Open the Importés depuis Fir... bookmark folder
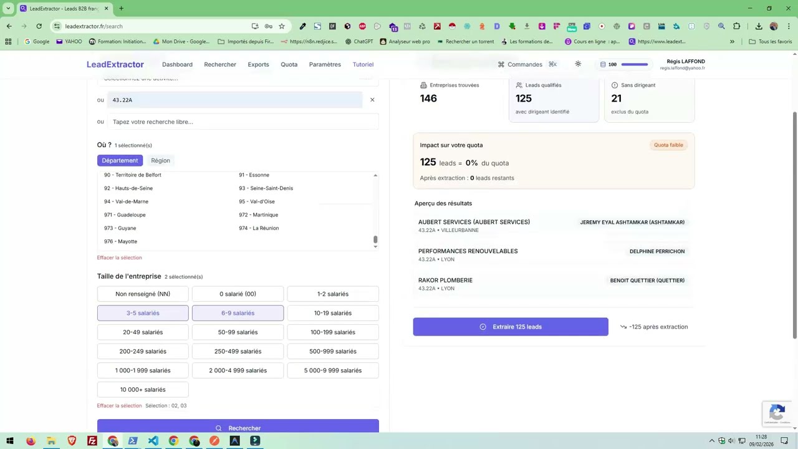This screenshot has width=798, height=449. (246, 42)
